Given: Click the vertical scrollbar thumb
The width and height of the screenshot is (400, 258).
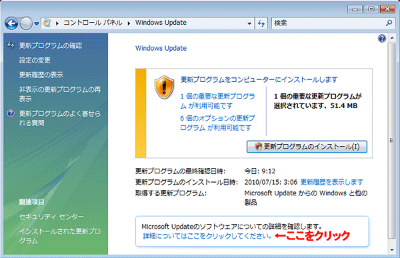Looking at the screenshot, I should (x=392, y=141).
